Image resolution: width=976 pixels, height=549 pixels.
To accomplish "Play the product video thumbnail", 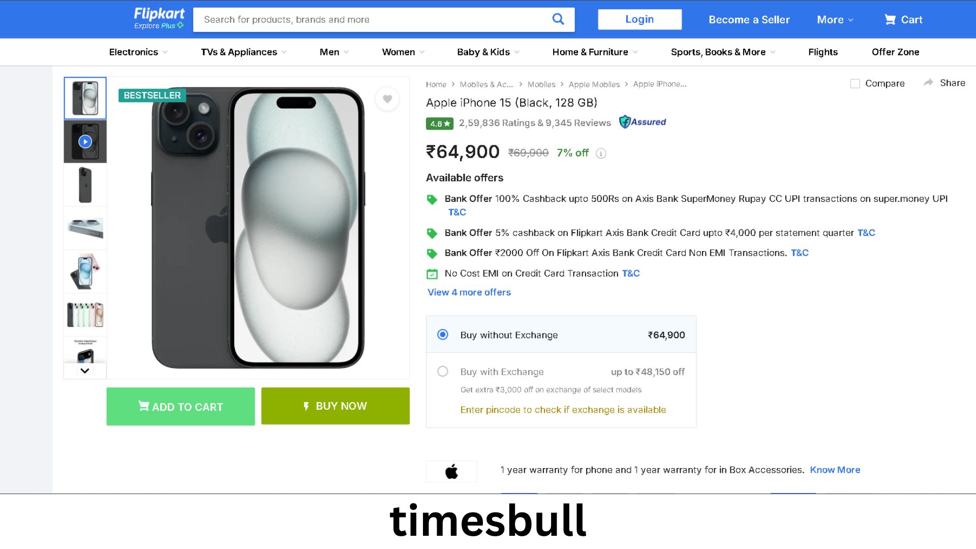I will click(x=85, y=142).
